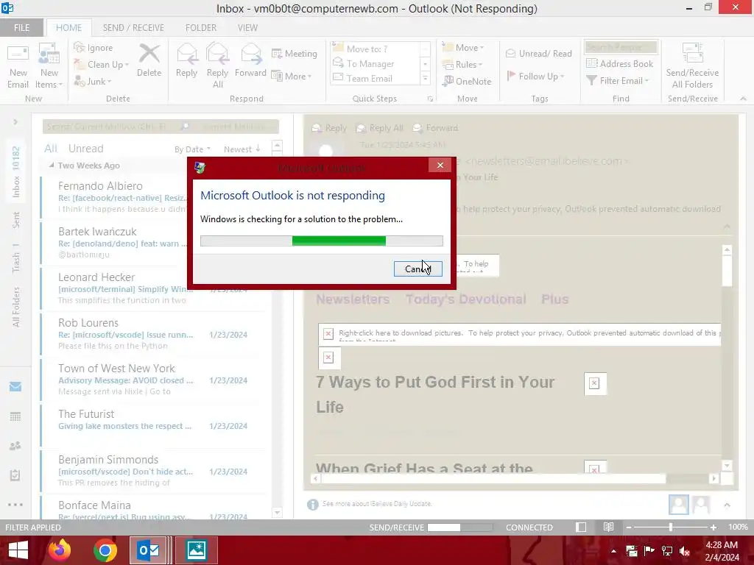Click the navigation options ellipsis

click(x=15, y=505)
